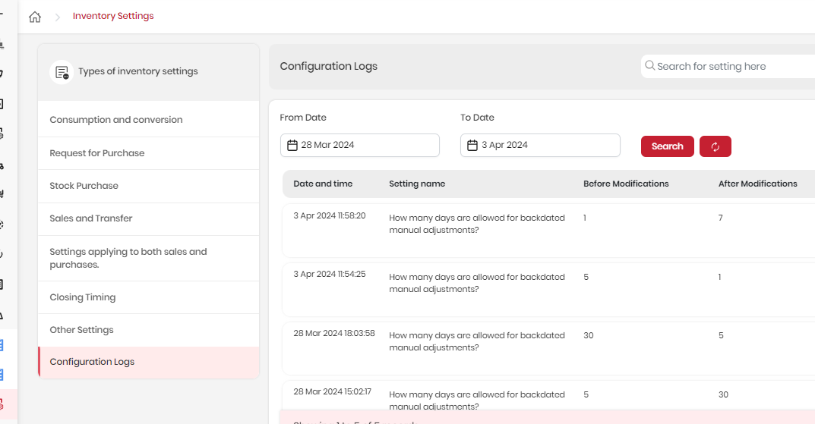
Task: Open Consumption and conversion settings
Action: (x=149, y=120)
